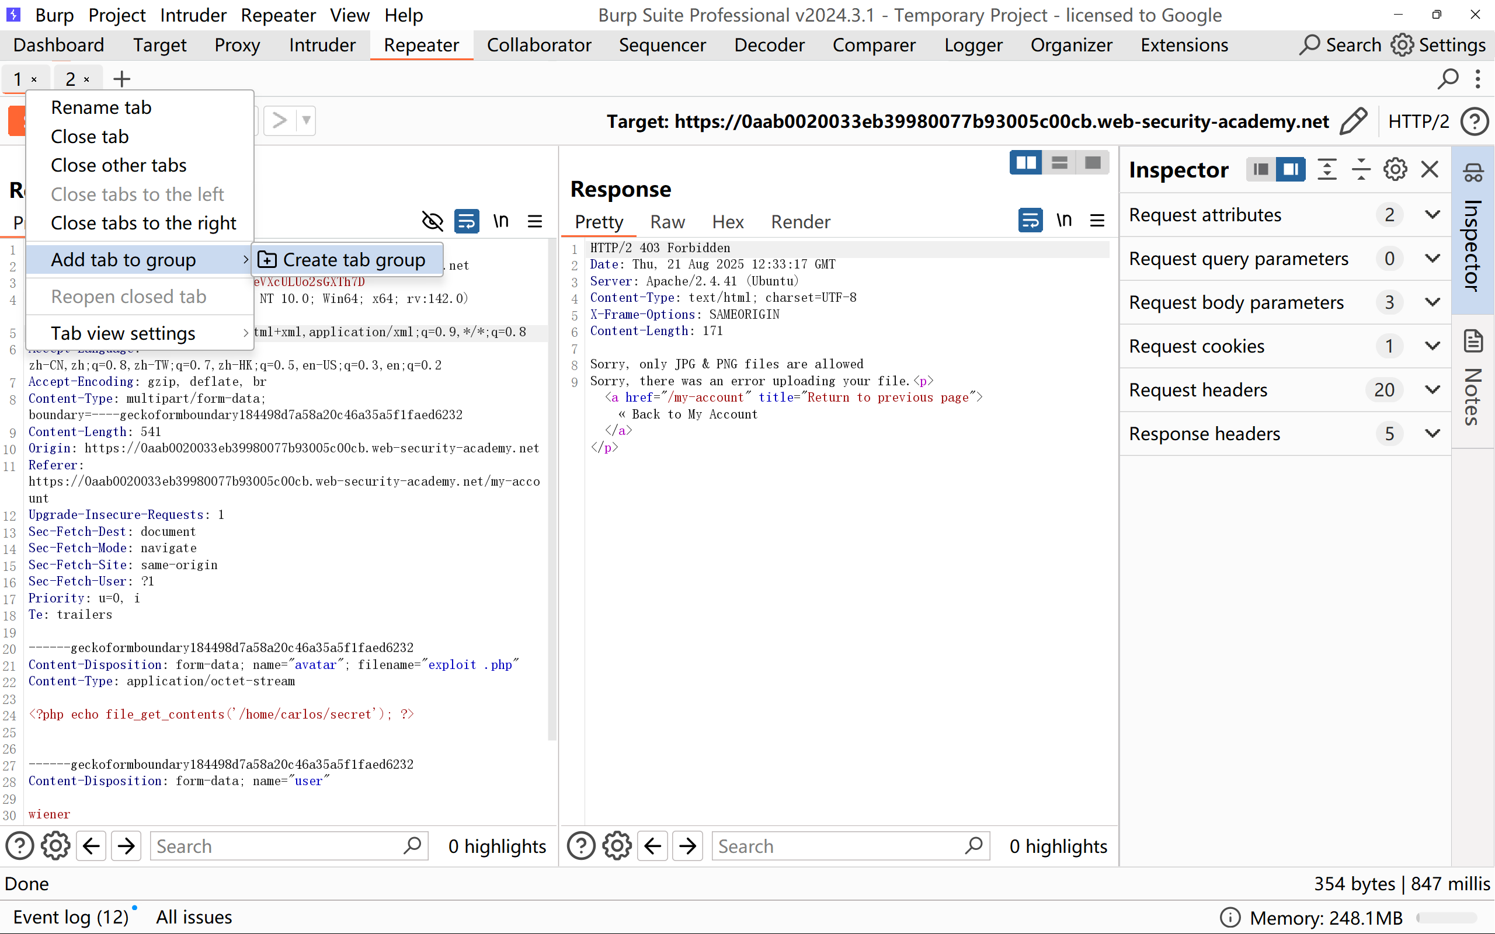Screen dimensions: 1495x934
Task: Switch to Render response tab
Action: pos(800,222)
